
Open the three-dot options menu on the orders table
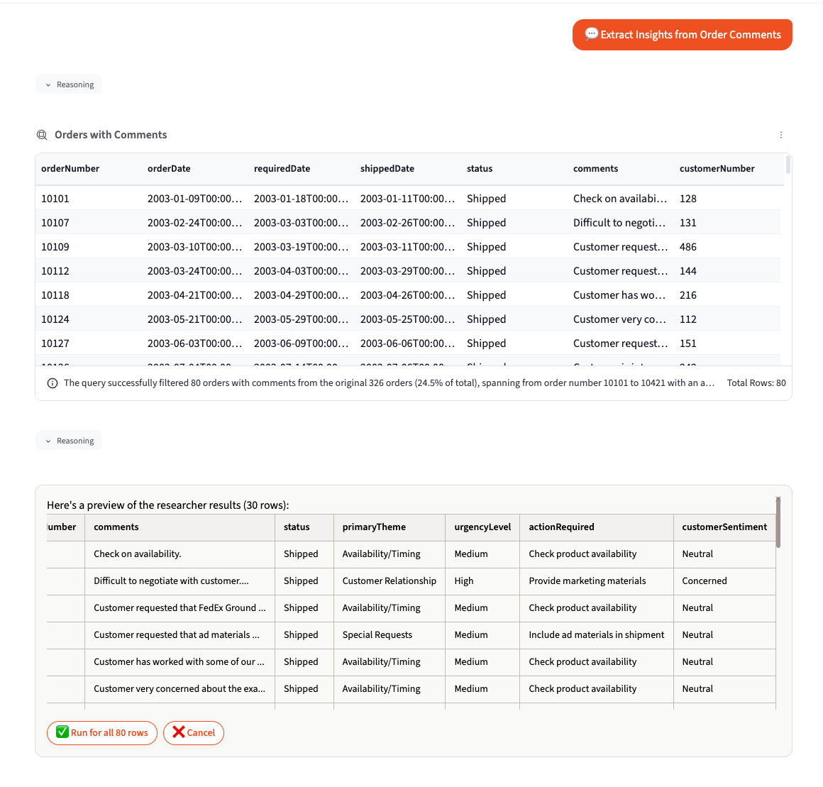(x=780, y=135)
